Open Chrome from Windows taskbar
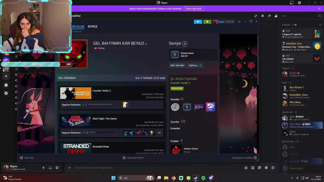The width and height of the screenshot is (324, 182). coord(174,178)
